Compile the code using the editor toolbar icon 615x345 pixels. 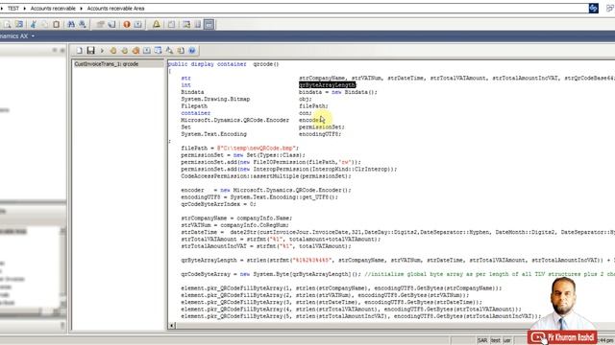[147, 51]
